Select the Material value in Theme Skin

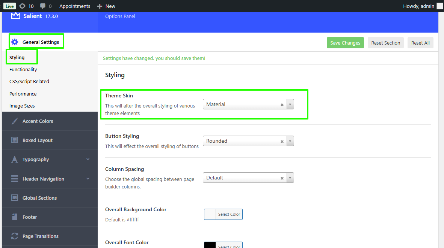(216, 104)
